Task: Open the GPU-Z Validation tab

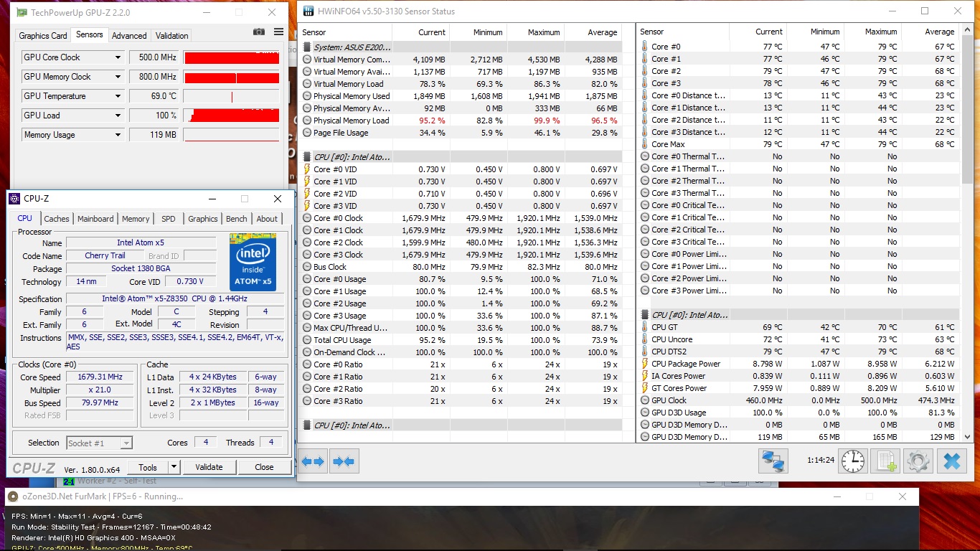Action: pyautogui.click(x=172, y=36)
